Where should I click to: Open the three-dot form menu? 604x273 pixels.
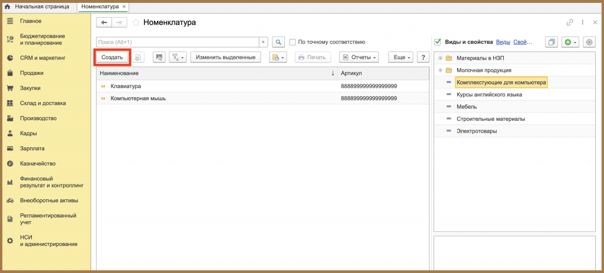pos(582,22)
